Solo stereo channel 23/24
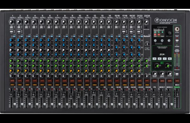This screenshot has height=123, width=190. tap(147, 85)
